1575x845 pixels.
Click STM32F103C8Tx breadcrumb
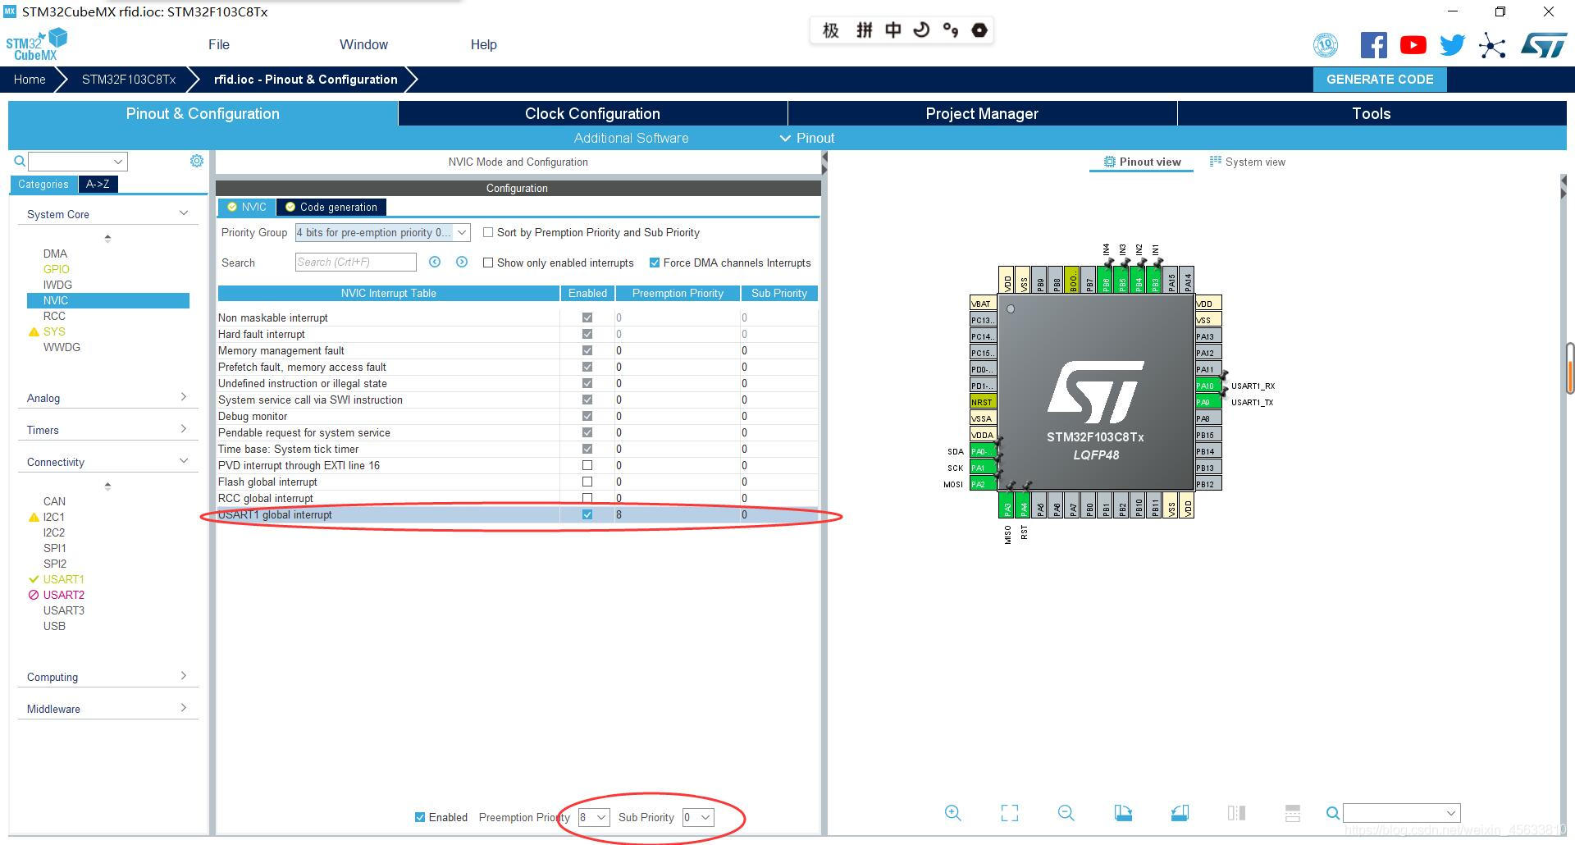pyautogui.click(x=129, y=80)
